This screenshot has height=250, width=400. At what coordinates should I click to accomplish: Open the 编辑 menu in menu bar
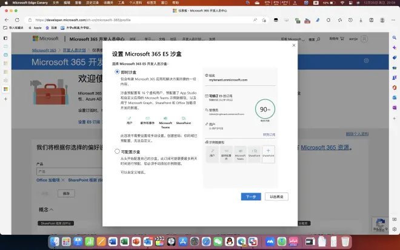pyautogui.click(x=67, y=3)
